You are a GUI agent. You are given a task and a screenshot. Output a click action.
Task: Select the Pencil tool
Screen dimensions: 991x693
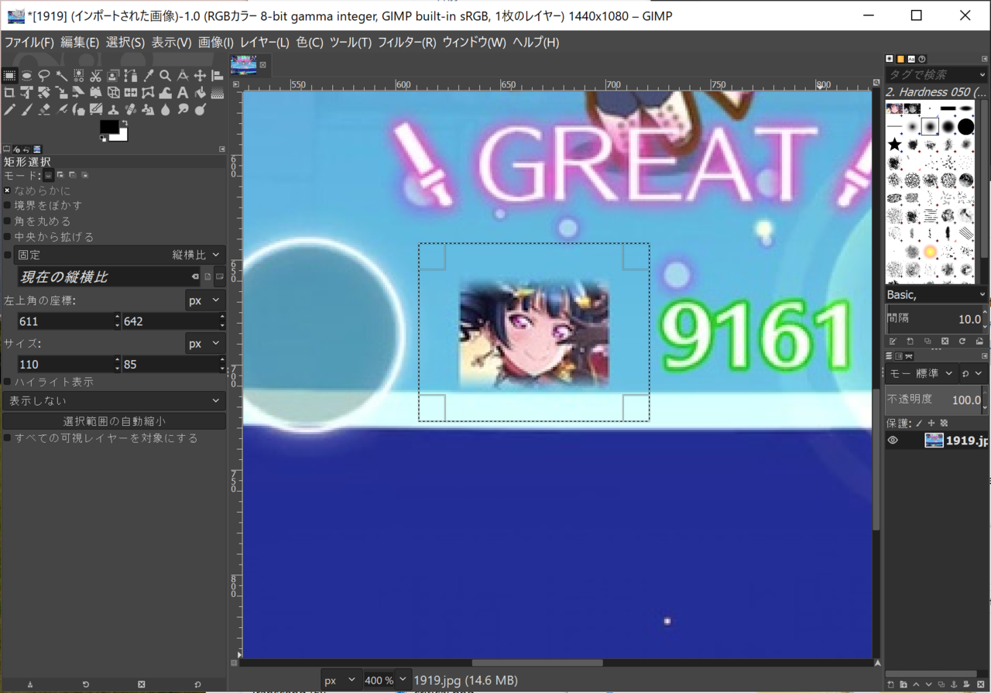point(9,110)
